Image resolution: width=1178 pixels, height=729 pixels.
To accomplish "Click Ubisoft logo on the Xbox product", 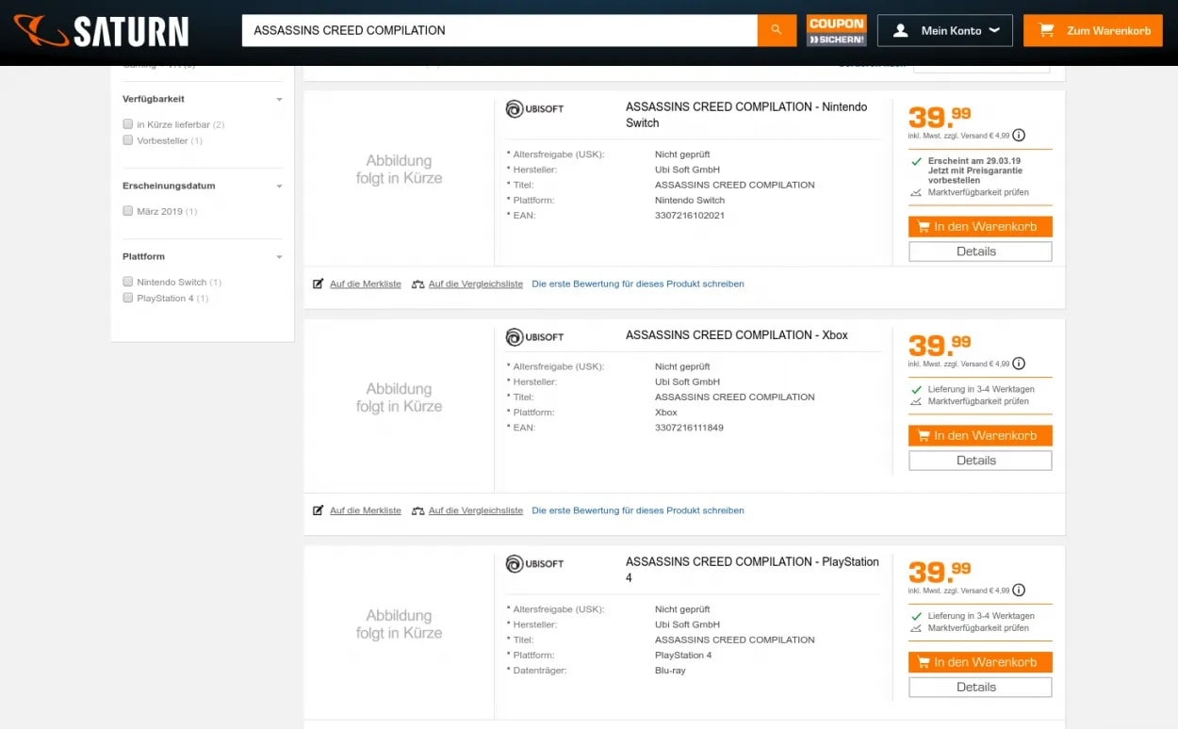I will click(x=535, y=336).
